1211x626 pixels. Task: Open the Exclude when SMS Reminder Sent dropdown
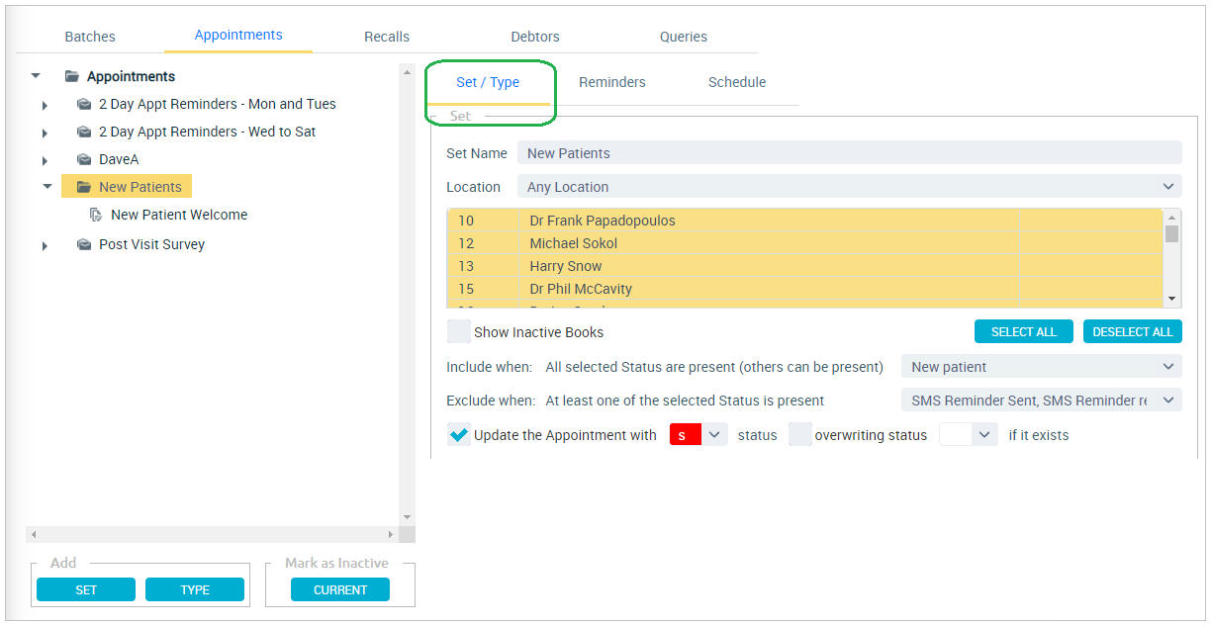click(1041, 401)
